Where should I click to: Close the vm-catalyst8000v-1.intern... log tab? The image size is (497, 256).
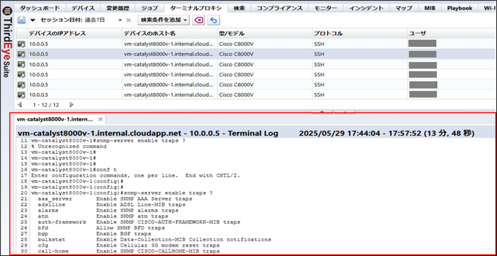pos(100,119)
